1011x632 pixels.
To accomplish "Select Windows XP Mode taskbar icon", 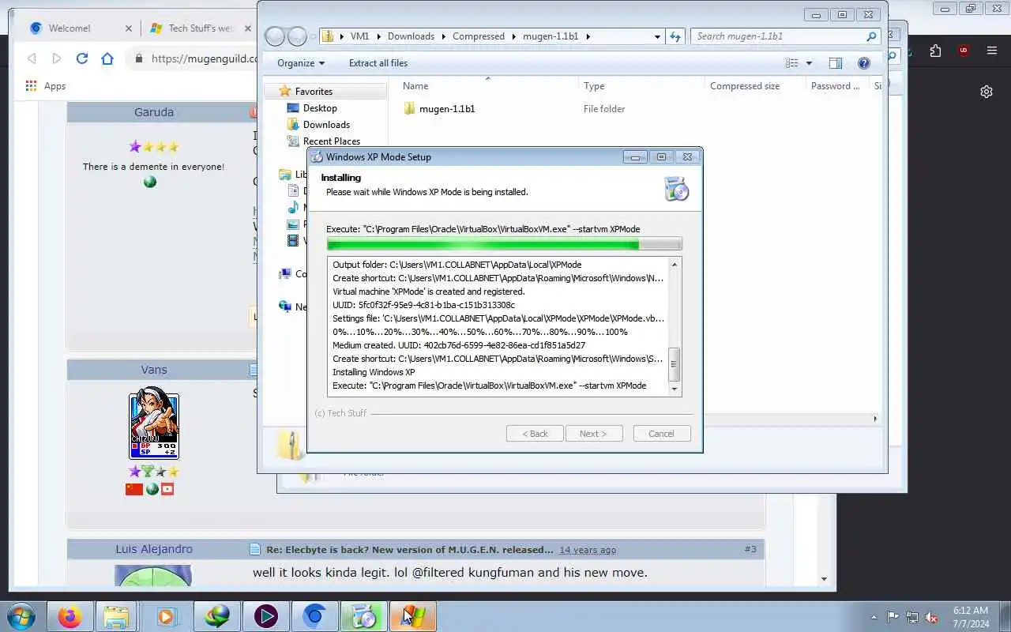I will point(412,616).
